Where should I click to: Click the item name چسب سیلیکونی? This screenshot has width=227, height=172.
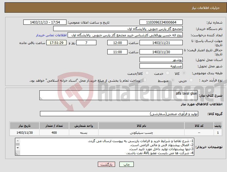coord(141,133)
